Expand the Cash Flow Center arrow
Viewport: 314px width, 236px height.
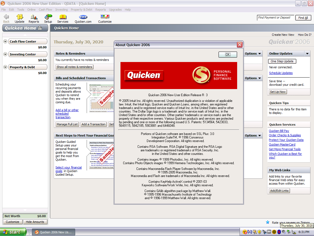click(5, 42)
